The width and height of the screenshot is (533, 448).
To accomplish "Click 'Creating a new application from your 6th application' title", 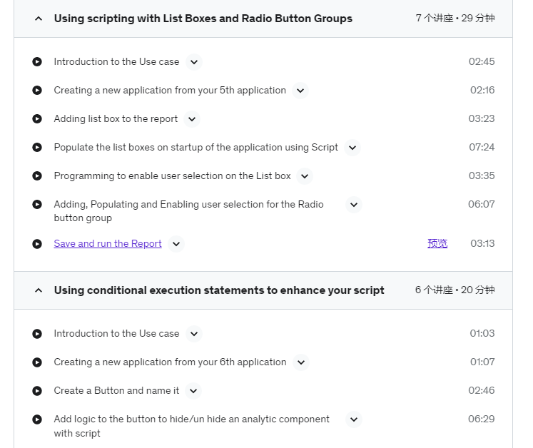I will 170,362.
